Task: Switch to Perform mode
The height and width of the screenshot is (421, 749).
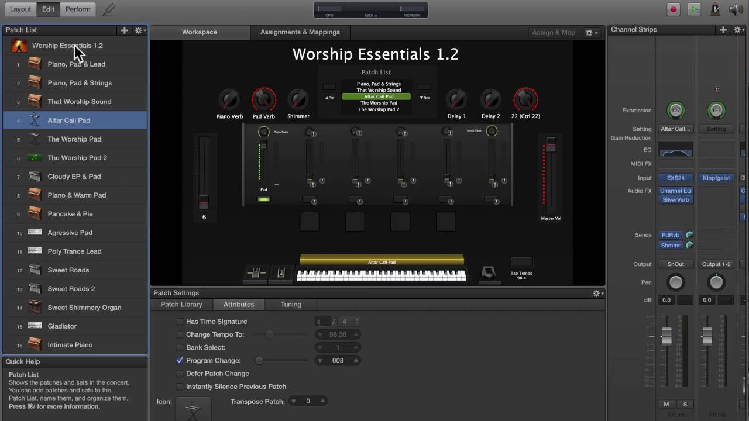Action: (x=78, y=9)
